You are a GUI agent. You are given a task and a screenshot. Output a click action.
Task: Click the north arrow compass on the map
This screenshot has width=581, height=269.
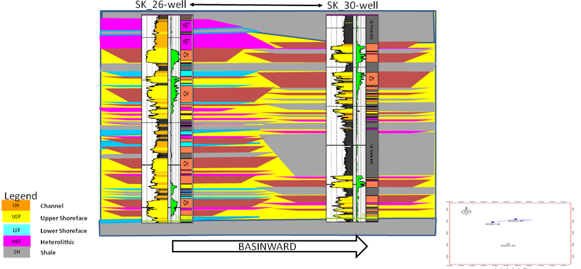pos(466,211)
